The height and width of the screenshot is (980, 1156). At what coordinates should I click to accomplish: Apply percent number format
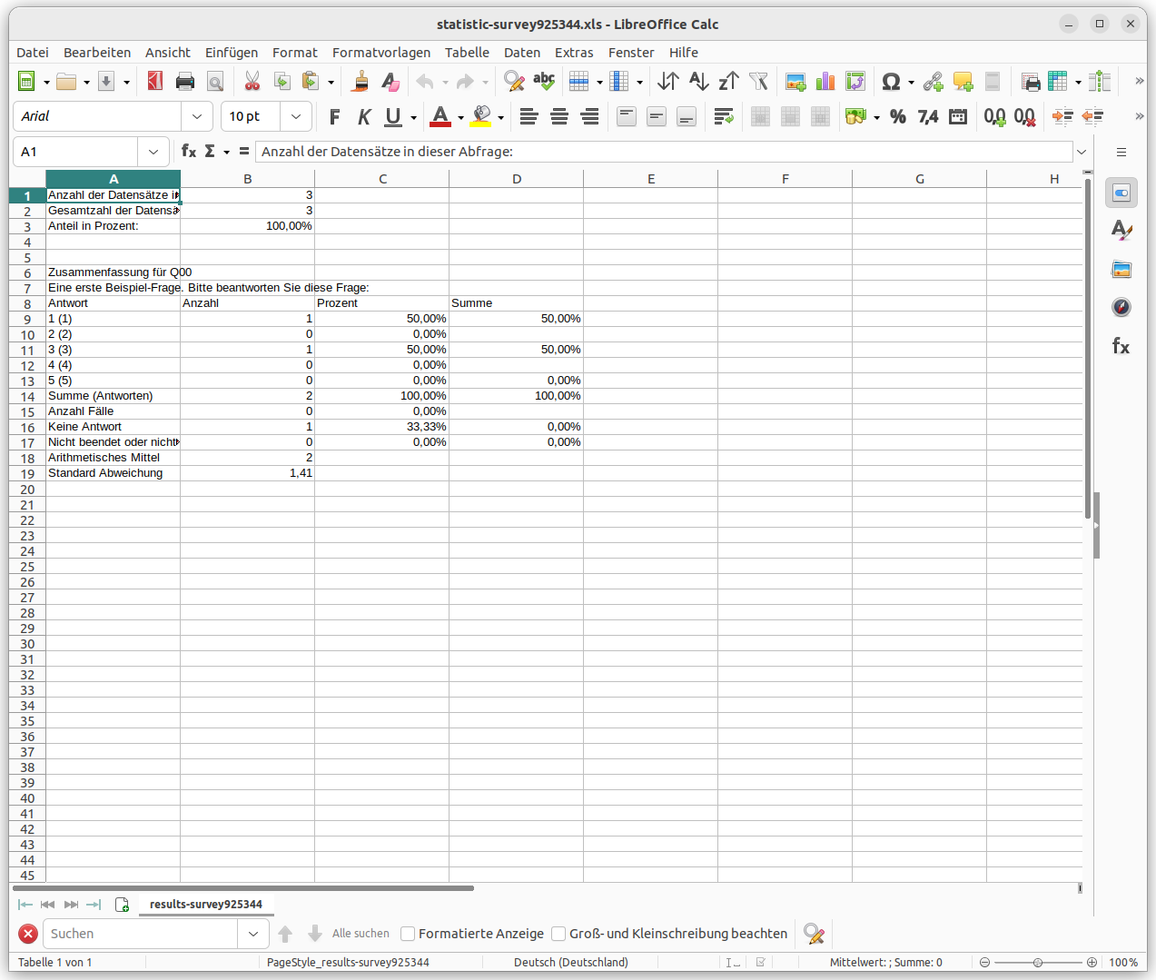click(898, 116)
